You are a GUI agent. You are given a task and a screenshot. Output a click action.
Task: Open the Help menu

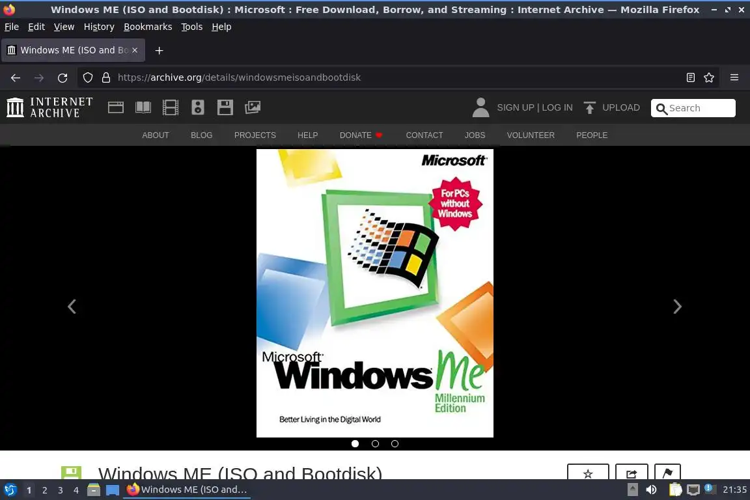(x=221, y=27)
